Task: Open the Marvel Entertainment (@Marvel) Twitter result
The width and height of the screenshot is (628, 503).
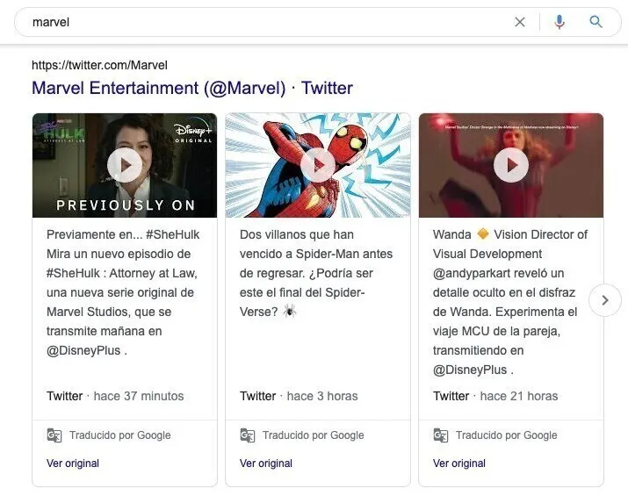Action: pyautogui.click(x=192, y=88)
